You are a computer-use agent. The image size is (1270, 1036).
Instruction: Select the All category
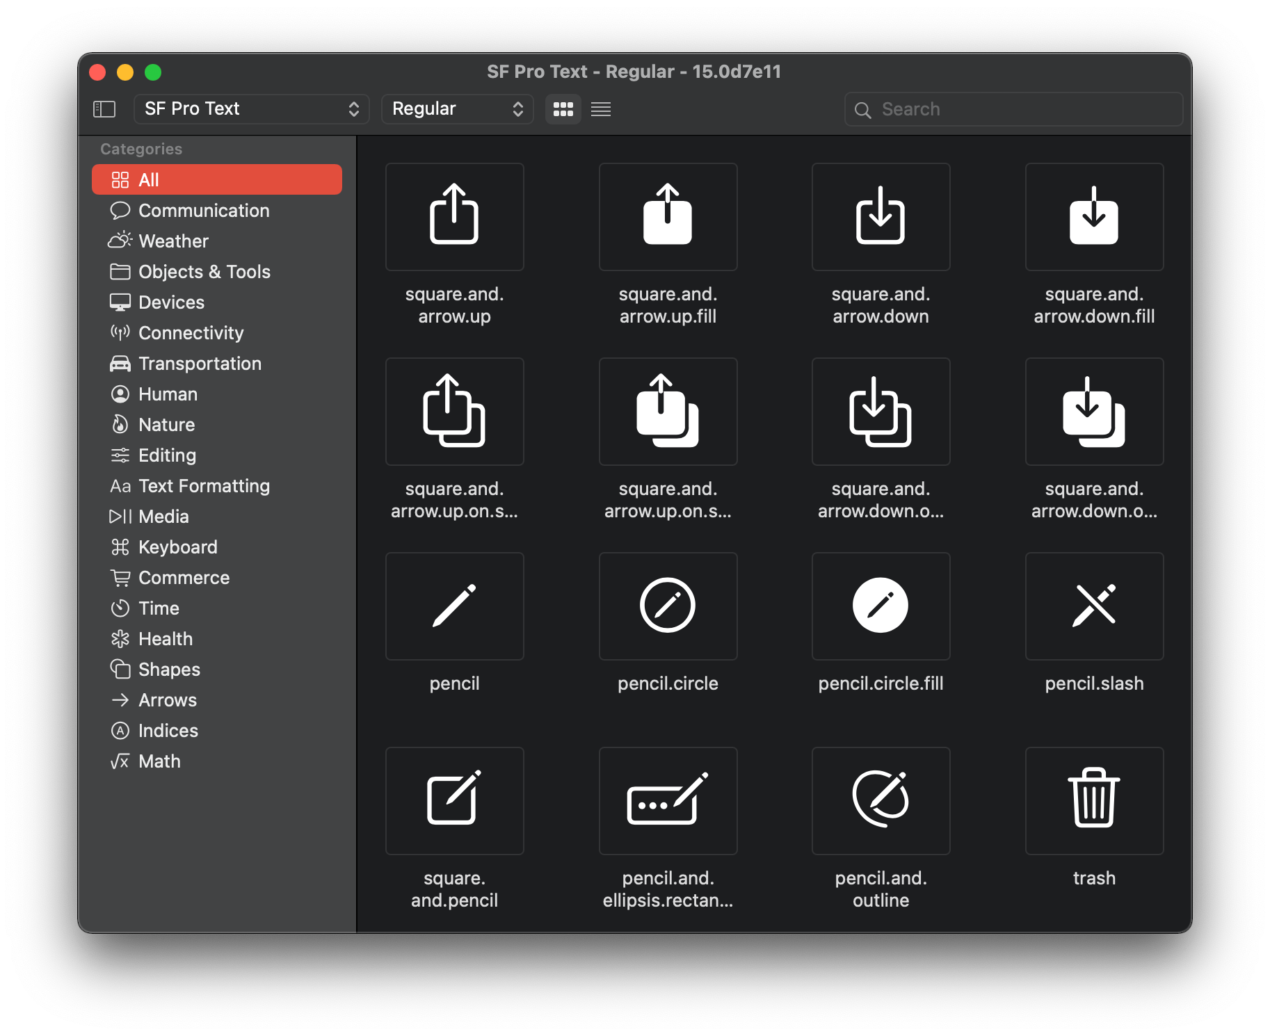(x=217, y=180)
